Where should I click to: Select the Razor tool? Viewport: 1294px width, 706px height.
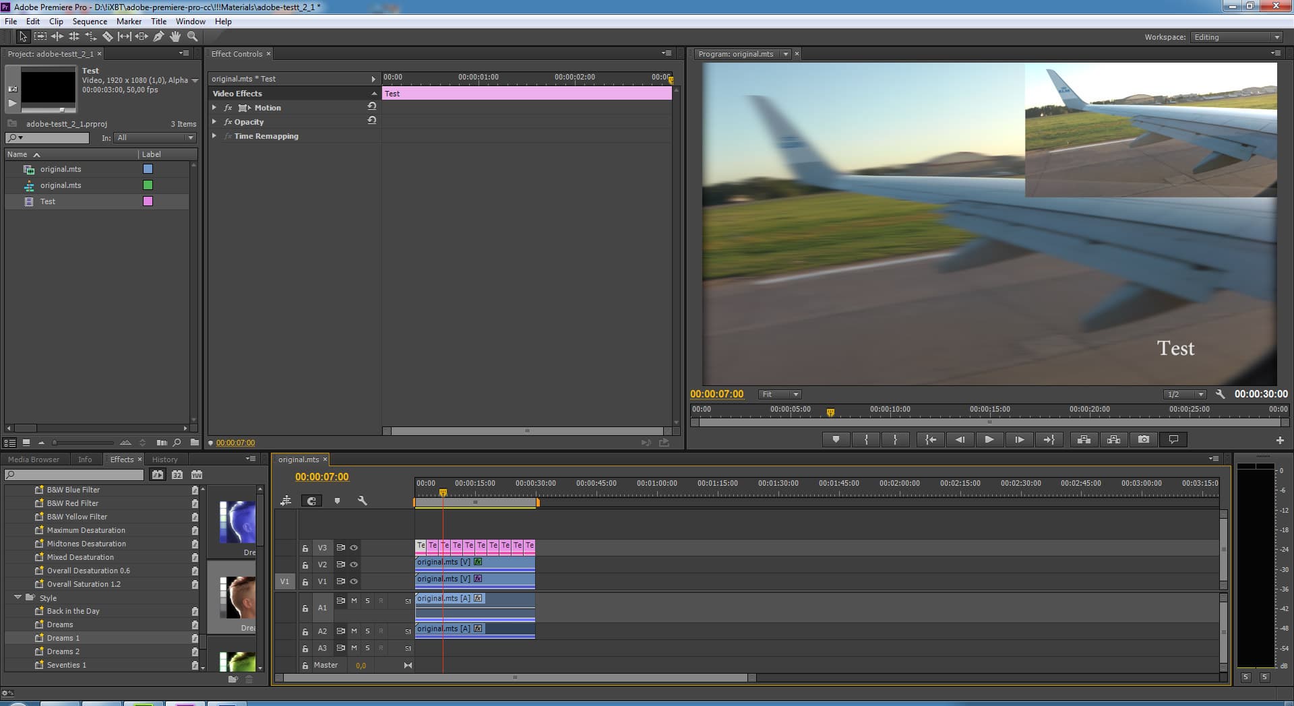pyautogui.click(x=108, y=36)
